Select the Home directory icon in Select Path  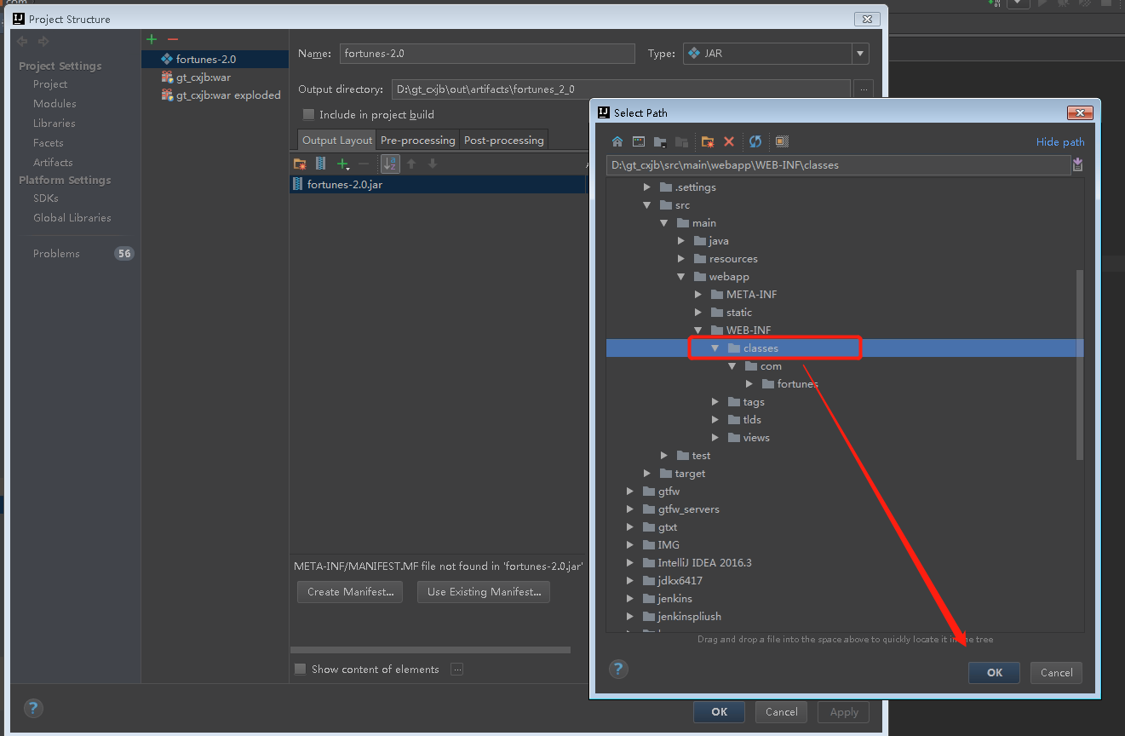point(617,141)
